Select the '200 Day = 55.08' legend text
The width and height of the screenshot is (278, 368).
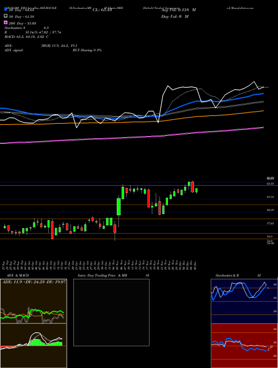coord(22,23)
